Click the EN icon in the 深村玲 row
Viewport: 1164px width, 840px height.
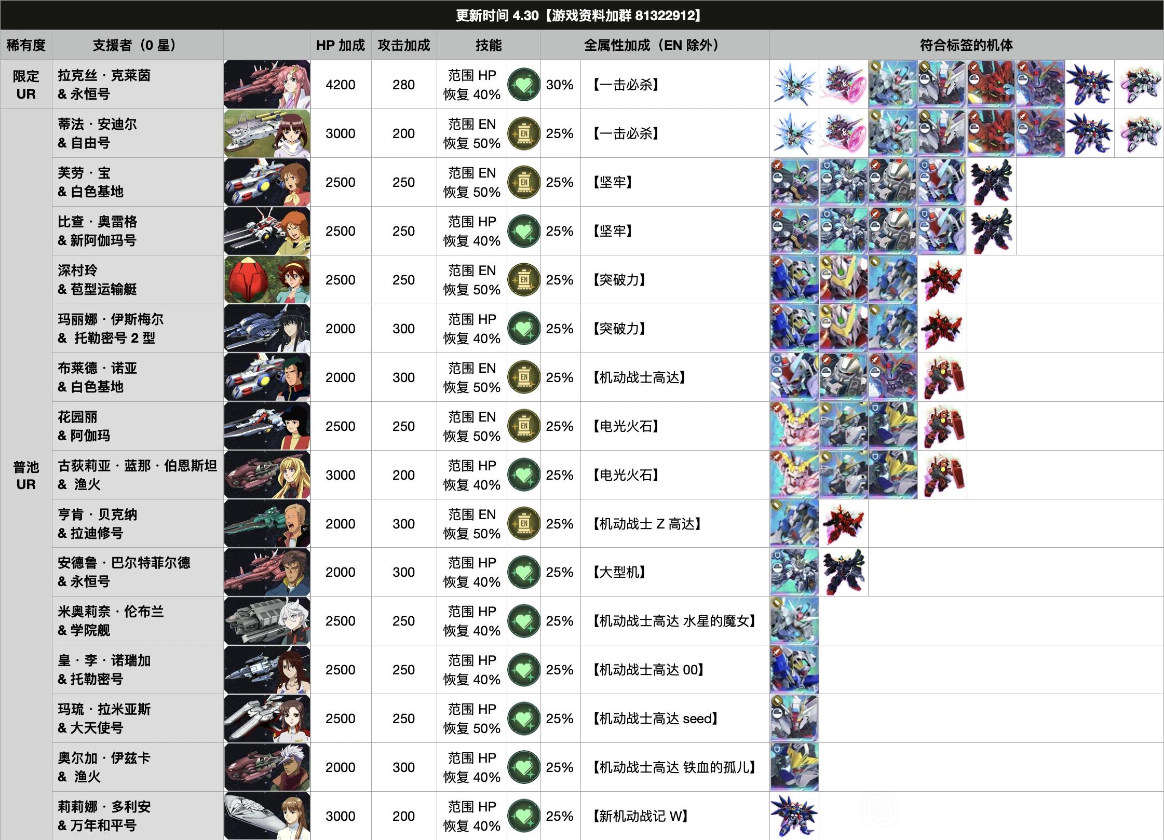(x=524, y=280)
